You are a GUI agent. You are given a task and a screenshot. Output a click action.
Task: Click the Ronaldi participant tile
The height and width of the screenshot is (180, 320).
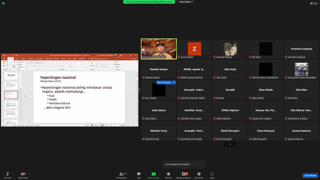230,90
